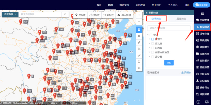
Task: Collapse the right sidebar menu icon
Action: pyautogui.click(x=202, y=13)
